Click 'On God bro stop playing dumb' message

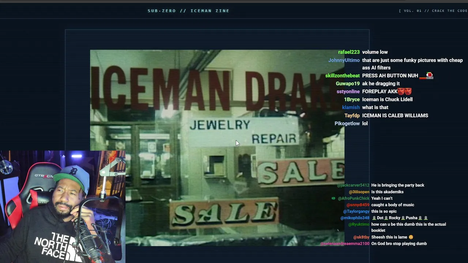pos(399,244)
